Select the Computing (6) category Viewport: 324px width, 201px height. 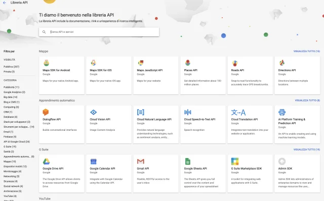point(11,107)
